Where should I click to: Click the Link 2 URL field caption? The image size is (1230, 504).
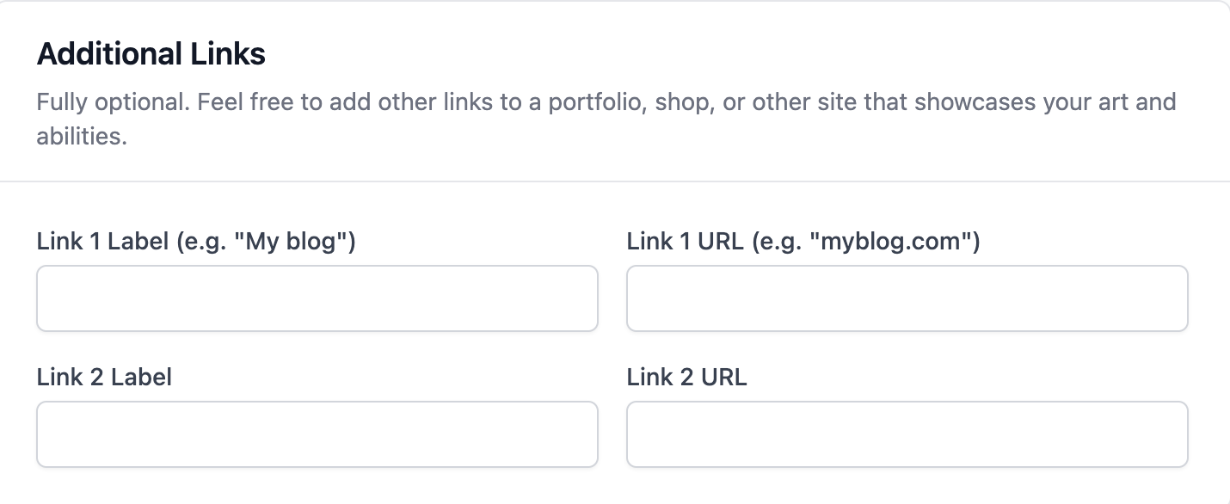pos(686,377)
